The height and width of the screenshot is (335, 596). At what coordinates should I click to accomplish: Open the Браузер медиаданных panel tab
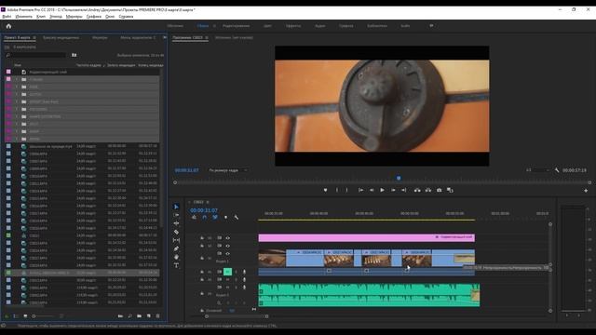[61, 37]
